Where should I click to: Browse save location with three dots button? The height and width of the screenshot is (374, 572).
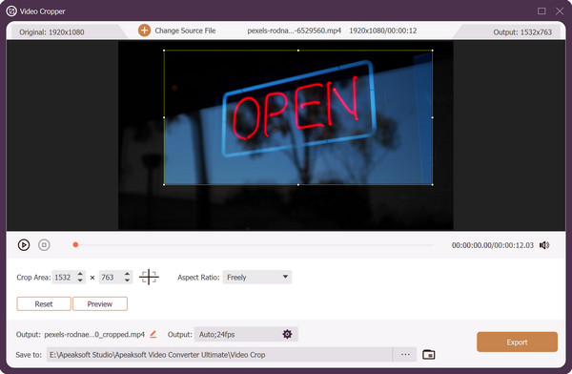pos(405,355)
